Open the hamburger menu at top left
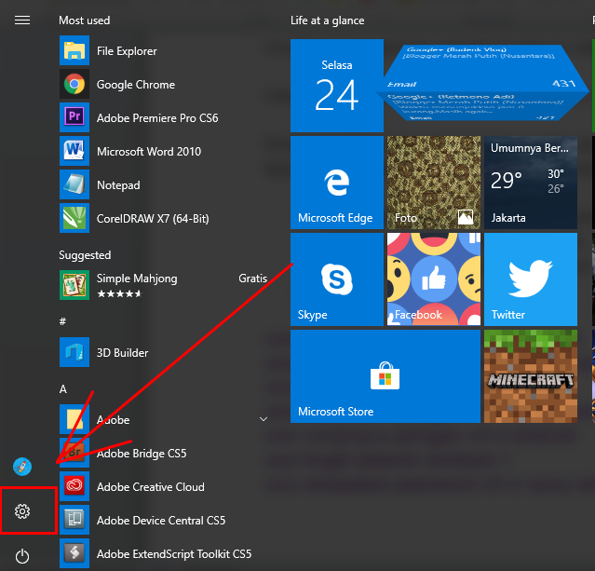This screenshot has height=571, width=595. coord(22,20)
